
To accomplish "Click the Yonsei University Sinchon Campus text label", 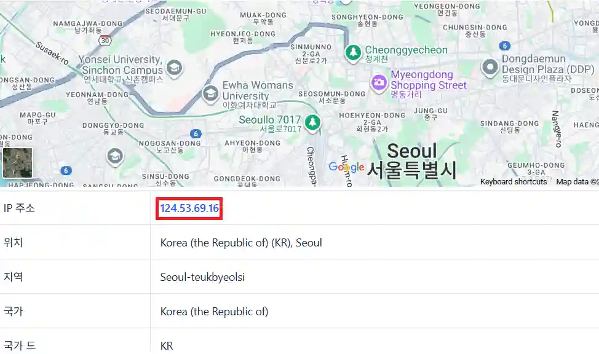I will pyautogui.click(x=122, y=65).
